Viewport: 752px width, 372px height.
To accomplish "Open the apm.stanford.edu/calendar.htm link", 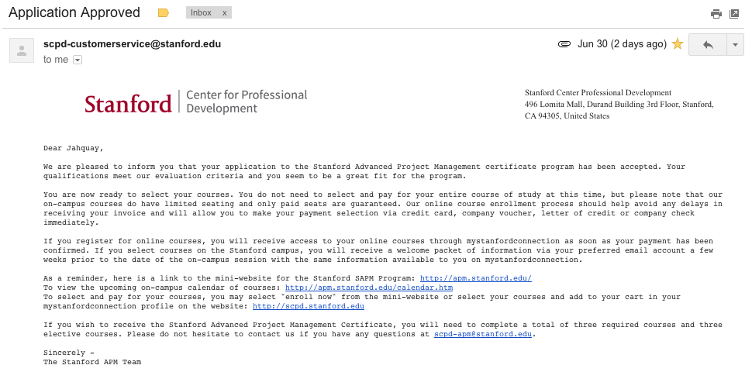I will point(369,288).
